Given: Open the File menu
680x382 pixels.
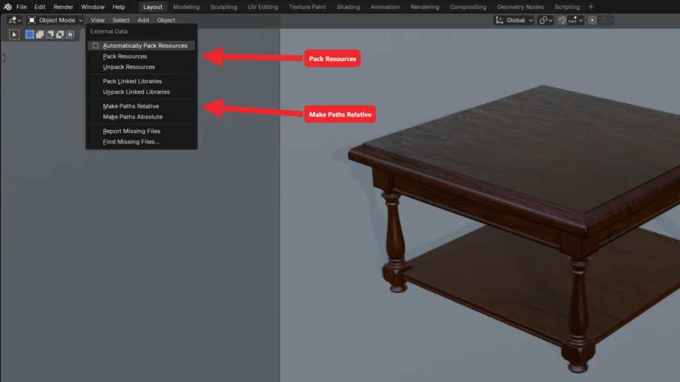Looking at the screenshot, I should (x=21, y=7).
